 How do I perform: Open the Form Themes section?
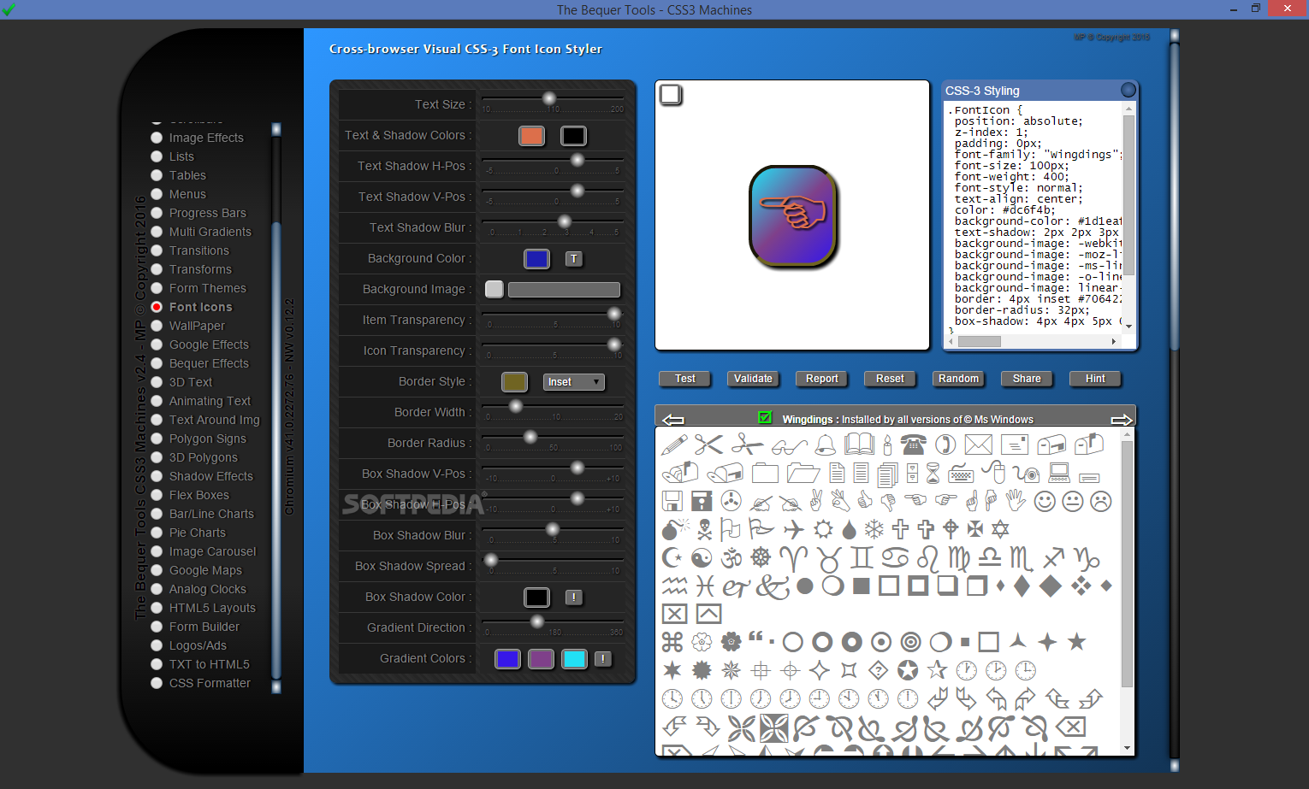click(x=208, y=288)
